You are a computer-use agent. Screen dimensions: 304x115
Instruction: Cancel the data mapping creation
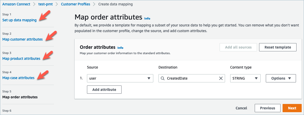[x=241, y=108]
